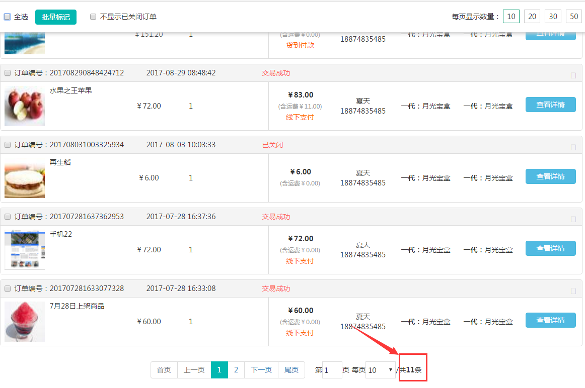585x388 pixels.
Task: Set items per page to 20
Action: [532, 17]
